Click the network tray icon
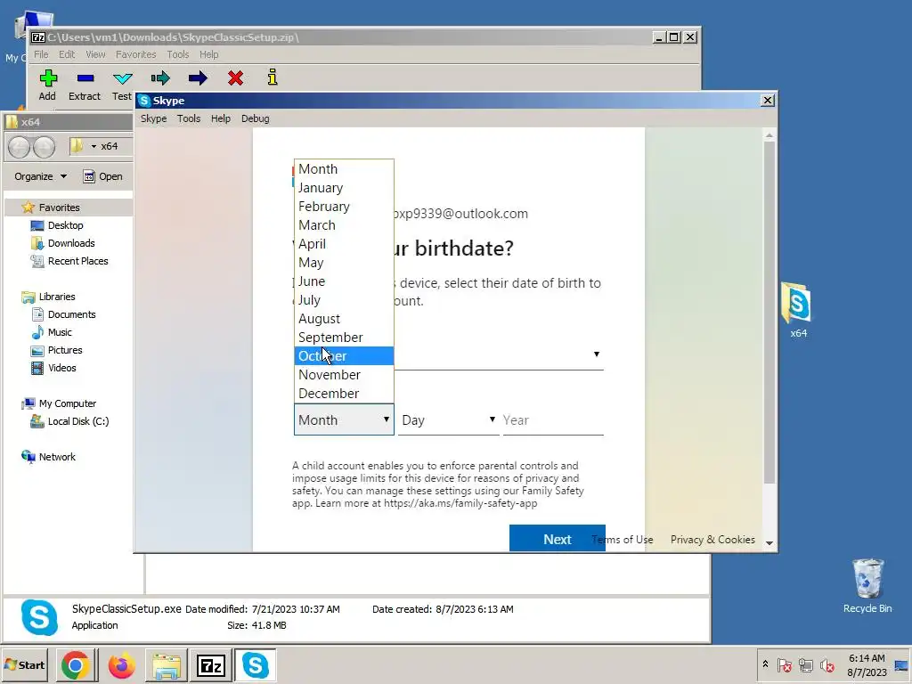This screenshot has height=684, width=912. [x=805, y=665]
